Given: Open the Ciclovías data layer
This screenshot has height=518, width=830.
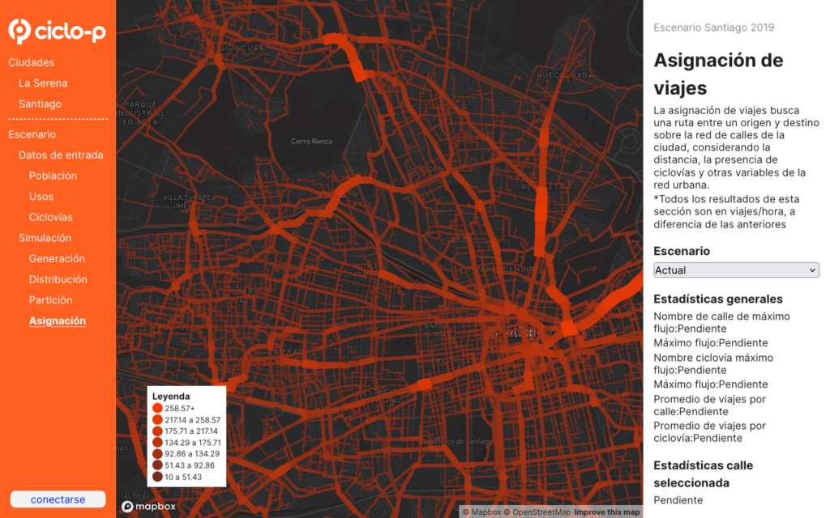Looking at the screenshot, I should (50, 217).
